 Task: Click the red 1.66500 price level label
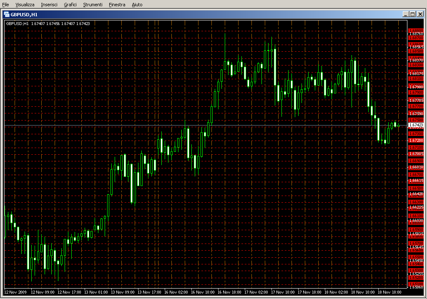click(x=416, y=188)
